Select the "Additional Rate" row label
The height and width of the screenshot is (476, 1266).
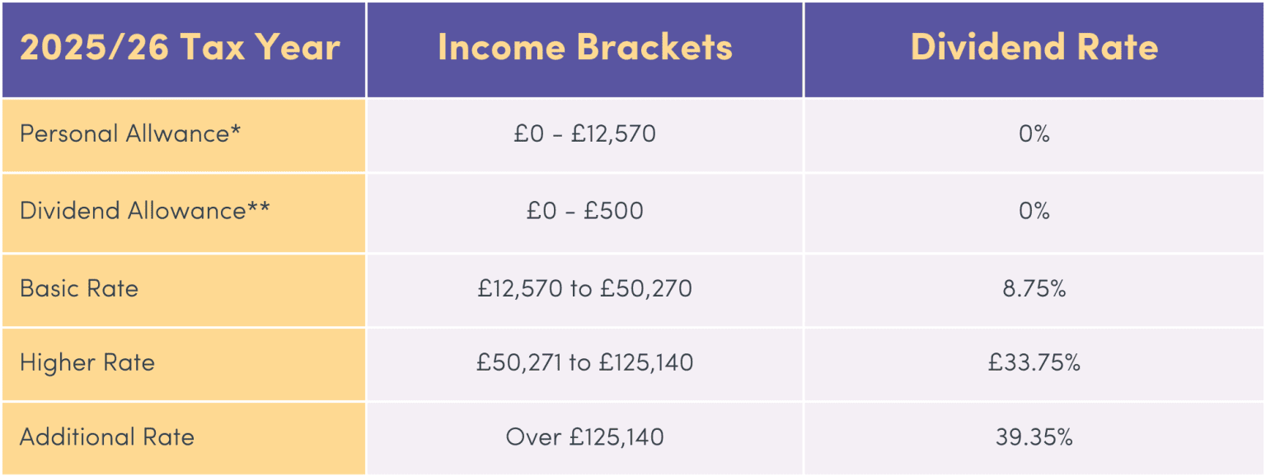pos(107,436)
